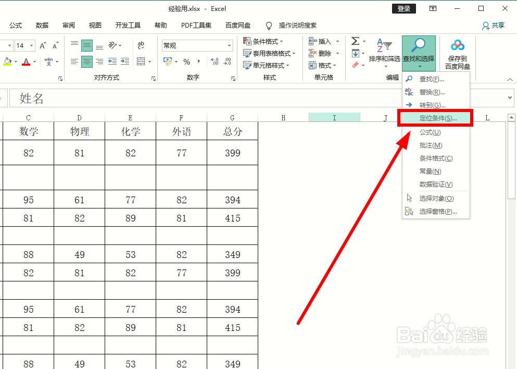Toggle center alignment button
Image resolution: width=517 pixels, height=369 pixels.
86,62
